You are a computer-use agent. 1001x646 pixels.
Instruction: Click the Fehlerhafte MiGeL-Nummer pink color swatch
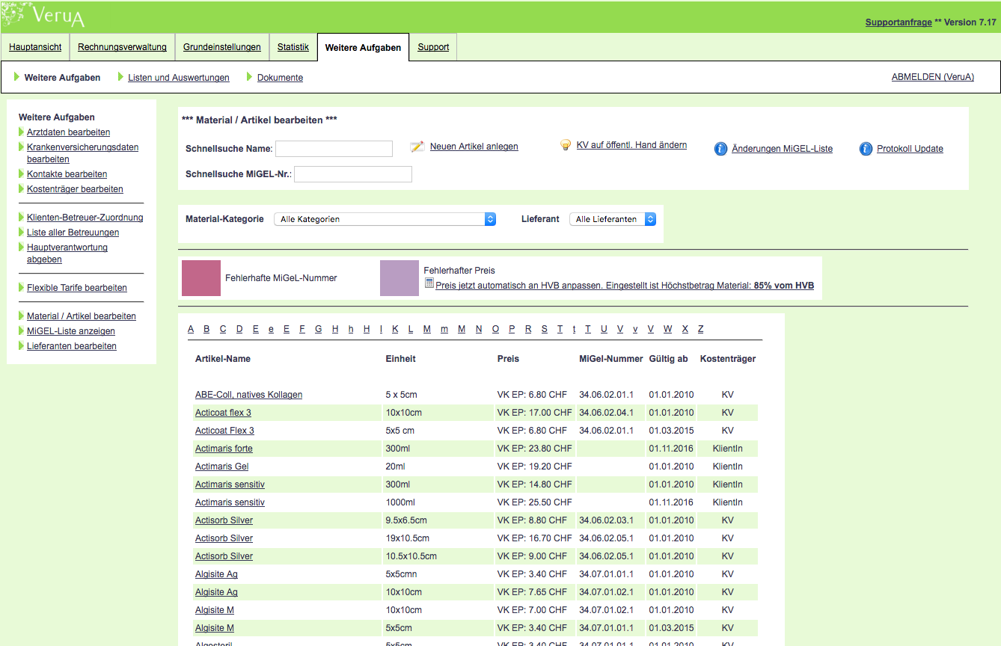coord(201,278)
